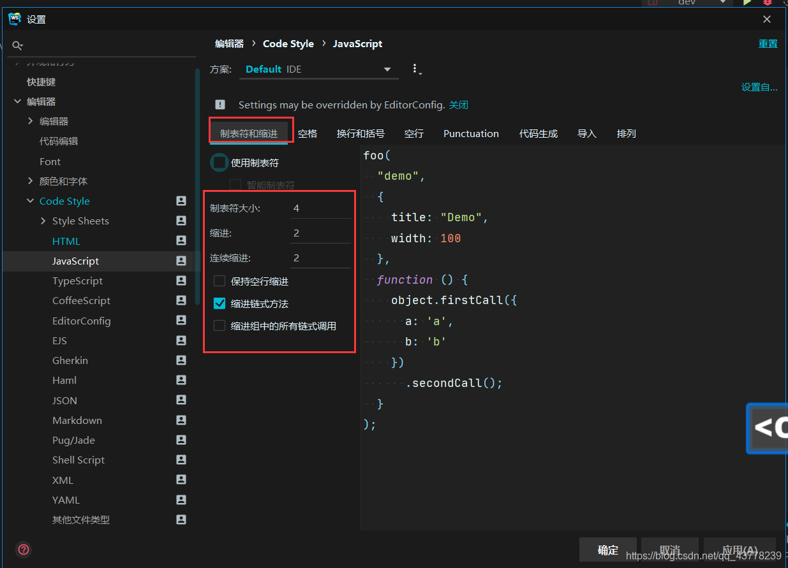
Task: Click the 取消 button
Action: pyautogui.click(x=670, y=550)
